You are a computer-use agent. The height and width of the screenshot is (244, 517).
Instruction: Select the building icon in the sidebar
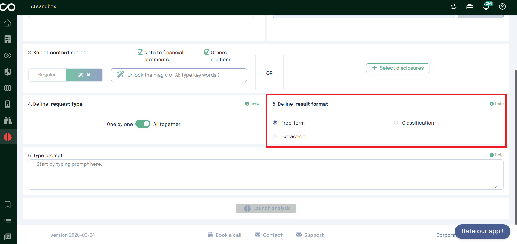coord(8,39)
